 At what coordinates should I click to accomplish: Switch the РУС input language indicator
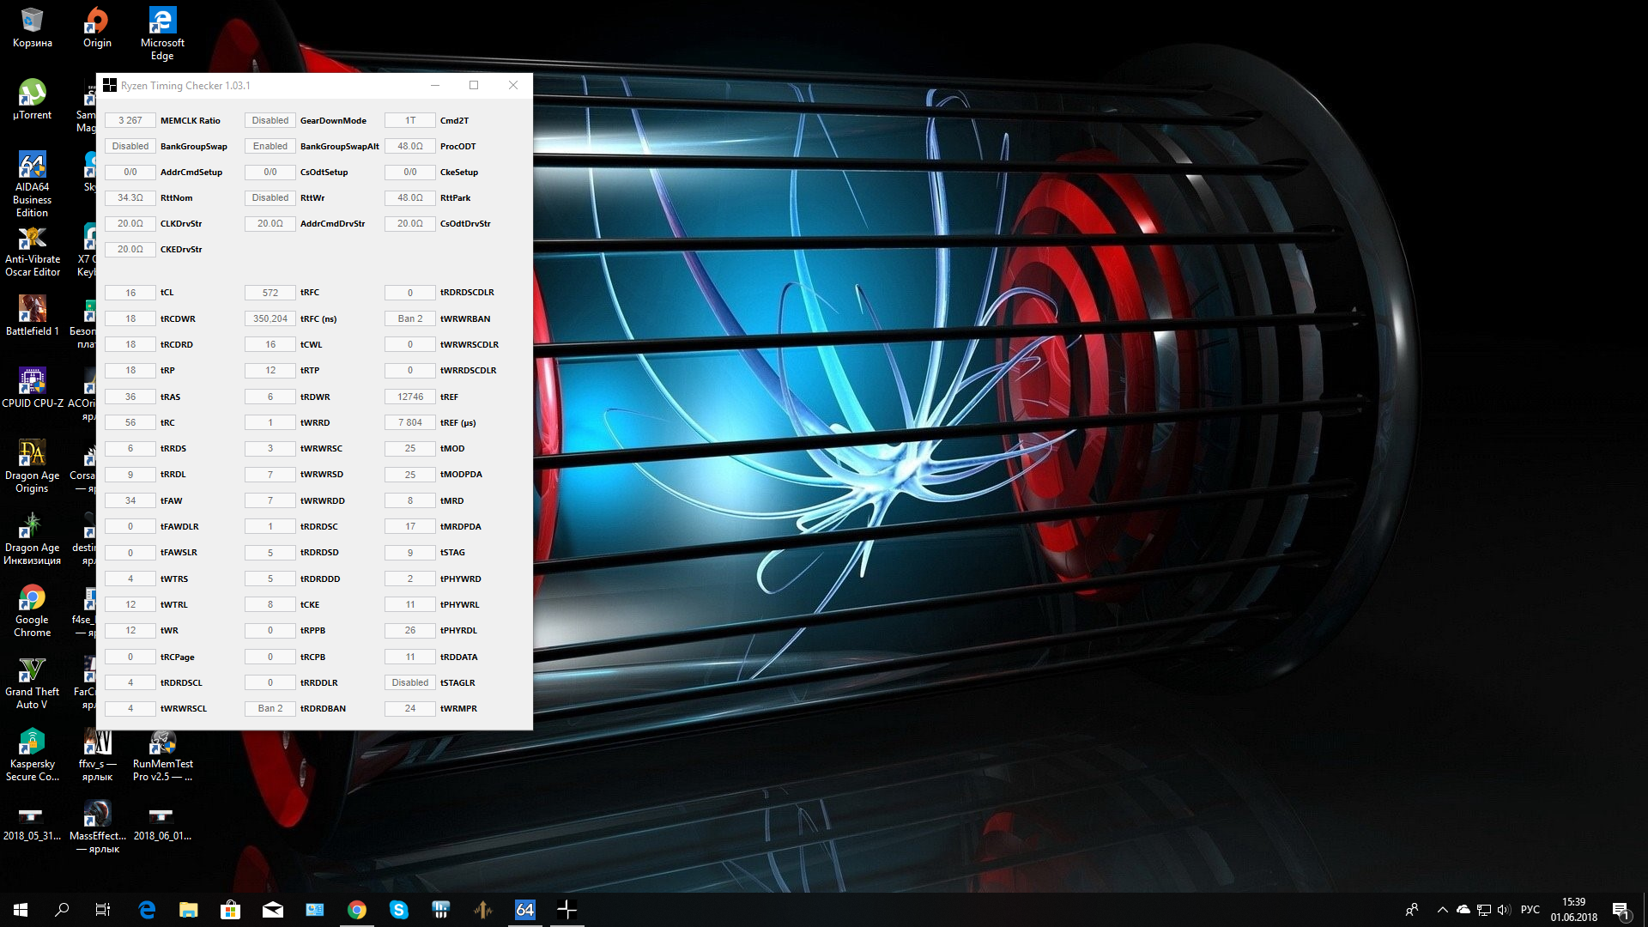(x=1530, y=910)
